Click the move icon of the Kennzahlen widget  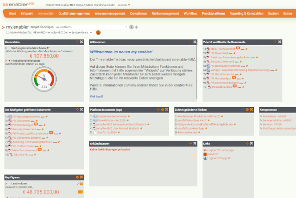77,42
